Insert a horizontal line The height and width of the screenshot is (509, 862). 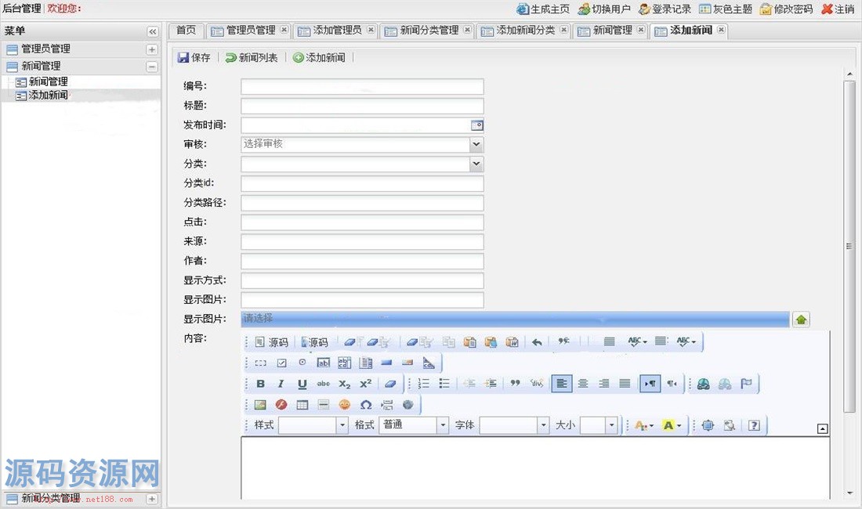(x=323, y=405)
